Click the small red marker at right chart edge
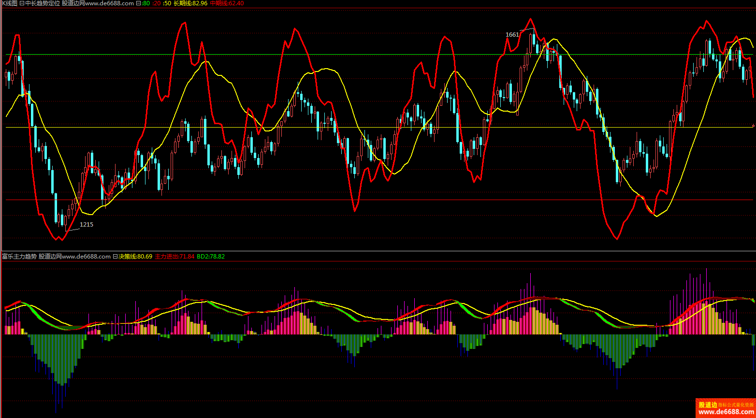 (x=753, y=125)
